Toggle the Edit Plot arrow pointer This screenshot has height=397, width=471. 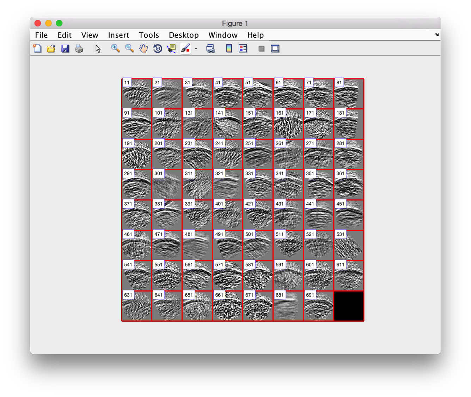(98, 48)
